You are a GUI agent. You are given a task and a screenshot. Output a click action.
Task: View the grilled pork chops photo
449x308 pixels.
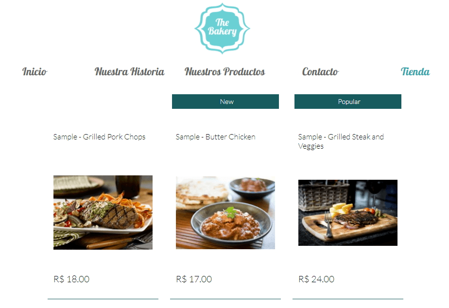point(103,212)
